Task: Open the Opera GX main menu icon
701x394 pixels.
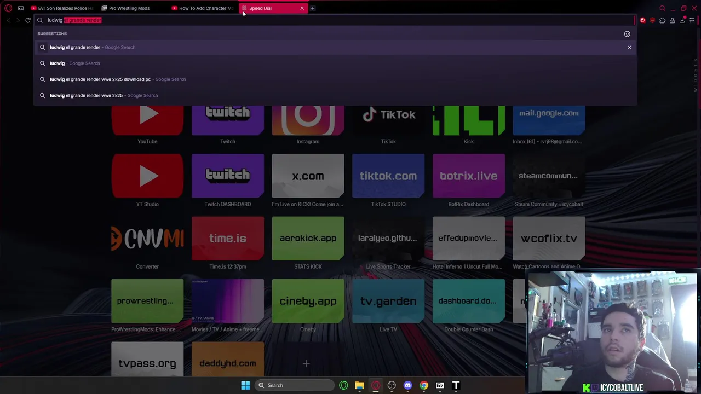Action: (x=8, y=8)
